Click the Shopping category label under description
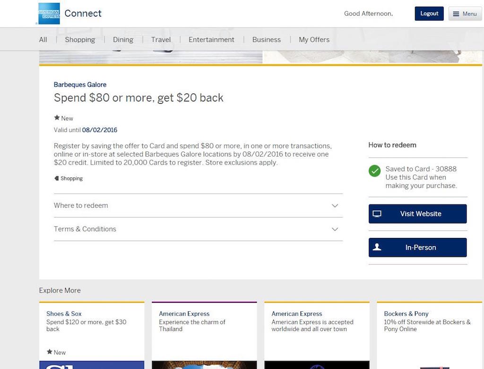Viewport: 484px width, 369px height. tap(72, 178)
